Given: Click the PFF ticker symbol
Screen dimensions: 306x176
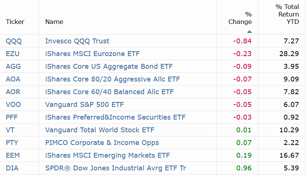Looking at the screenshot, I should coord(12,117).
